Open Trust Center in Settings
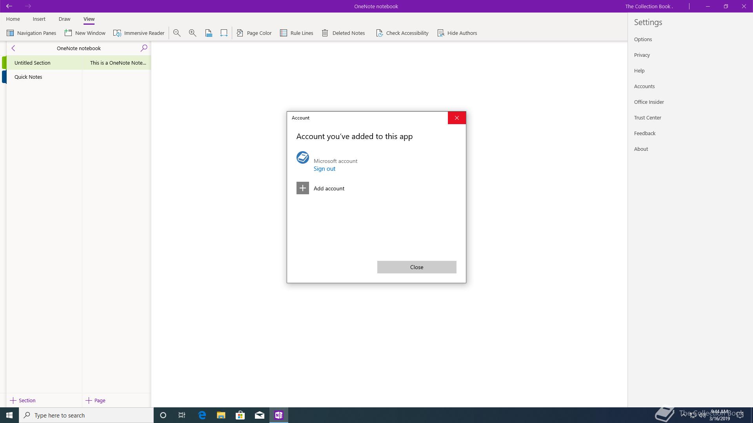This screenshot has width=753, height=423. click(x=648, y=117)
